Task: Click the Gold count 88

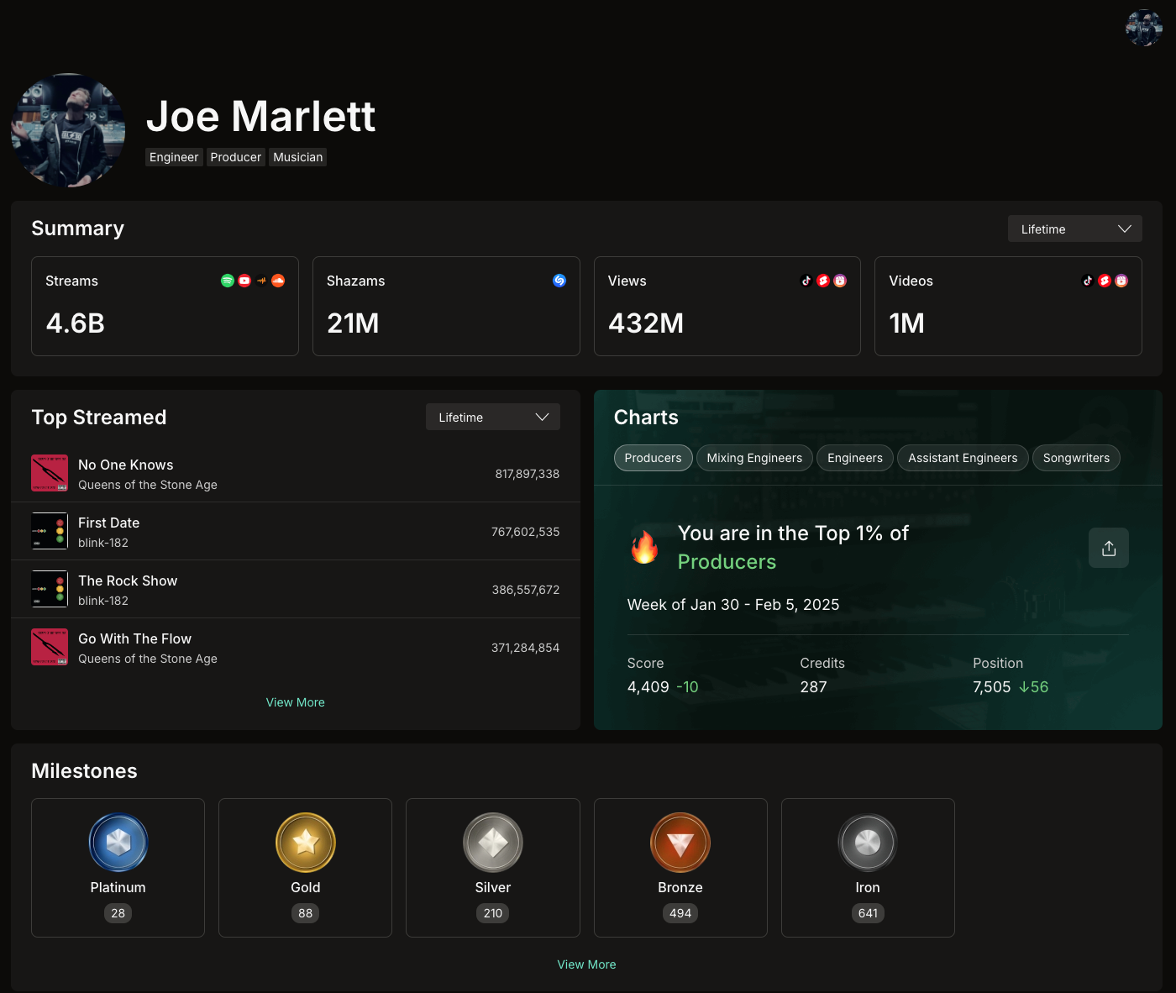Action: tap(306, 913)
